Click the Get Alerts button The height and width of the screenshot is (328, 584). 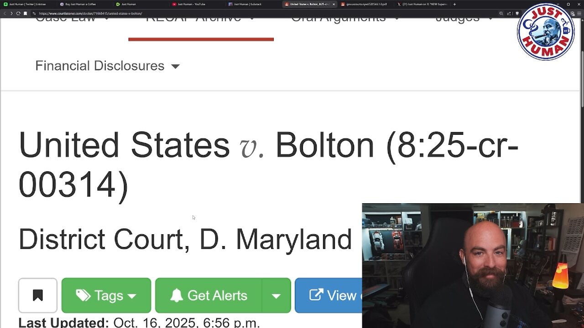209,296
